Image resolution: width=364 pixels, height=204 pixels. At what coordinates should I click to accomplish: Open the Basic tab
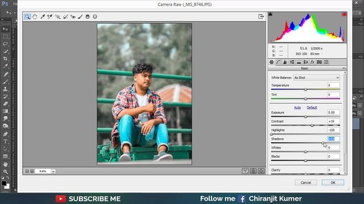(x=272, y=62)
